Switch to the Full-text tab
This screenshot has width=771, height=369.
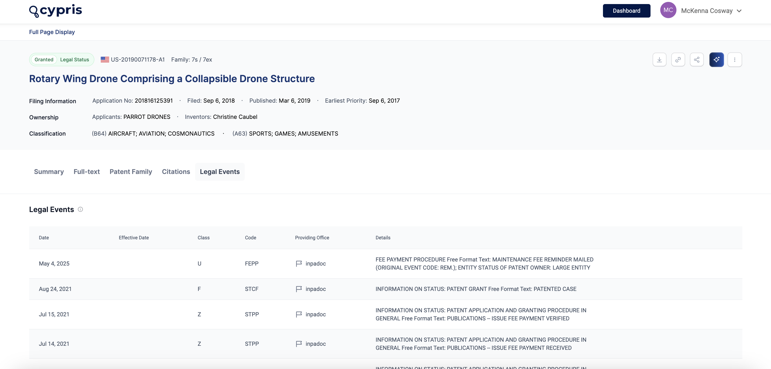pyautogui.click(x=86, y=172)
